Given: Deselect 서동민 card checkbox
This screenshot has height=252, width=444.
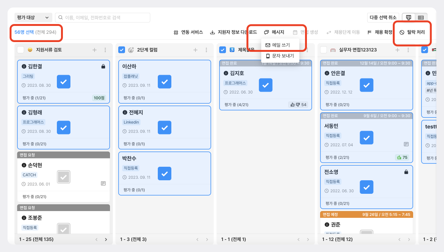Looking at the screenshot, I should (367, 137).
